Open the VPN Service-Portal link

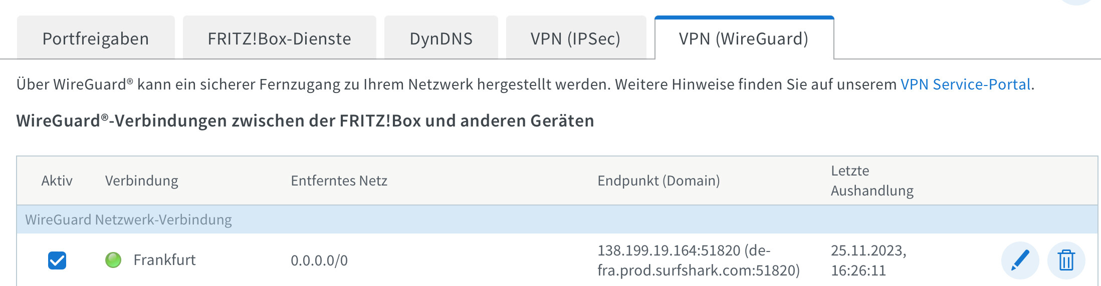(966, 84)
